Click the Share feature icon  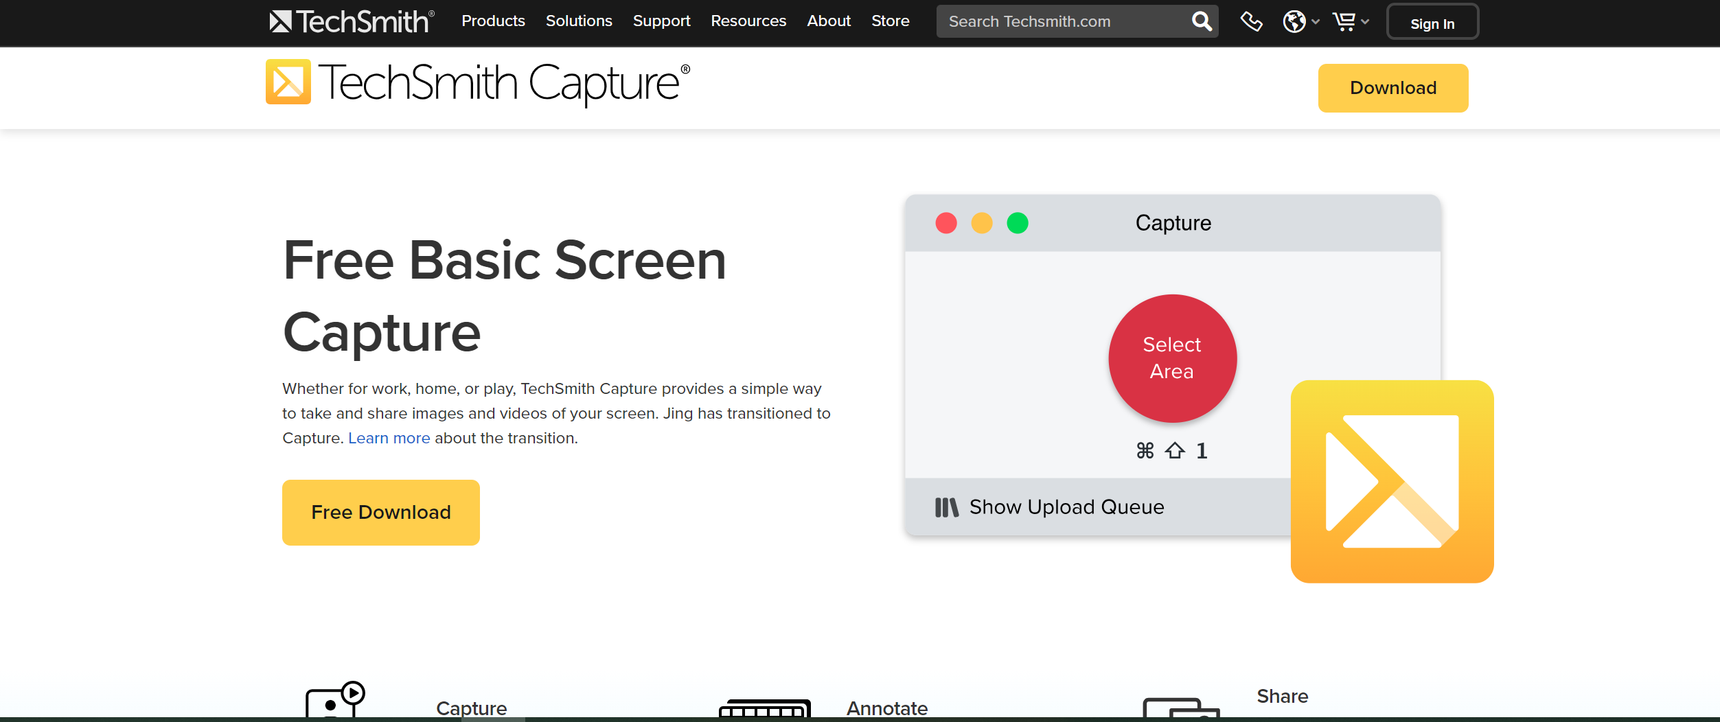pos(1181,708)
